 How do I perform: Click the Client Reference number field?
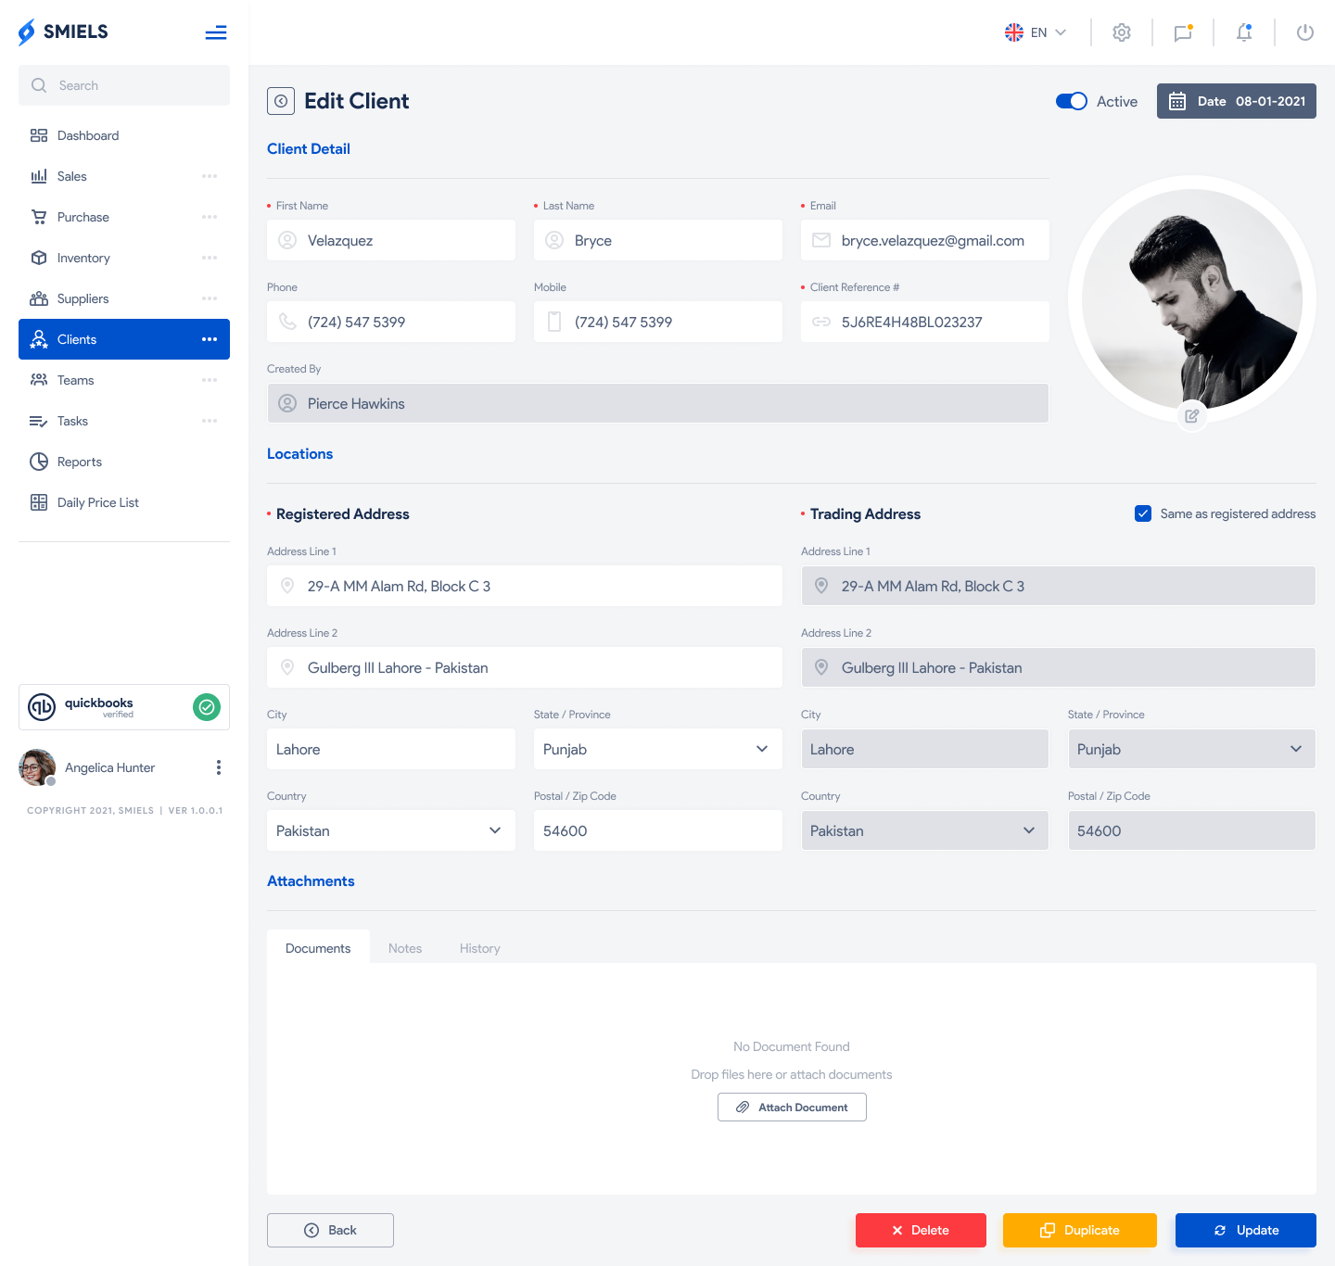[925, 322]
